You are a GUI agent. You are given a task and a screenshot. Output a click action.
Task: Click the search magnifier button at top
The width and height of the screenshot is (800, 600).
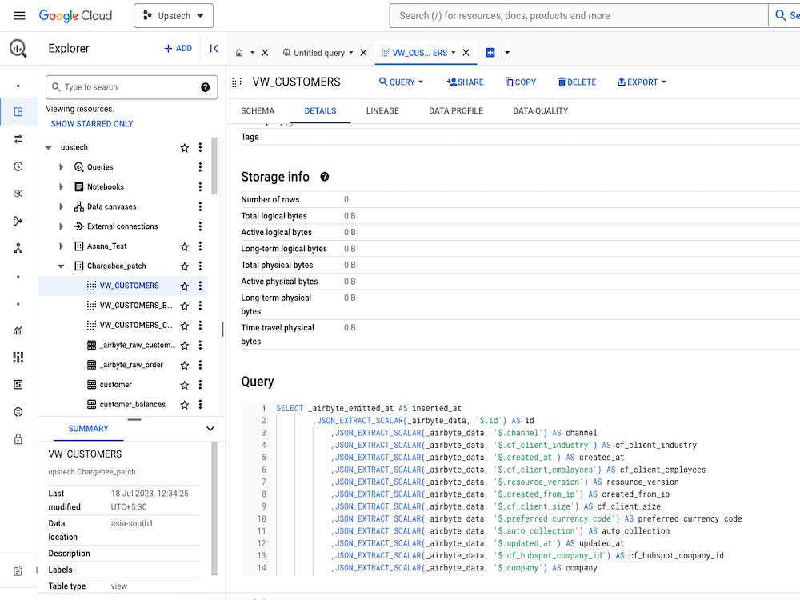pos(784,16)
